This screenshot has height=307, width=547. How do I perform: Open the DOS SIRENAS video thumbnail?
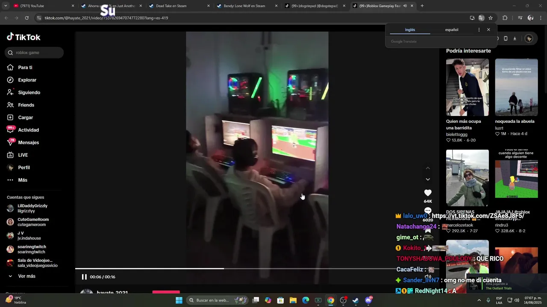point(468,178)
